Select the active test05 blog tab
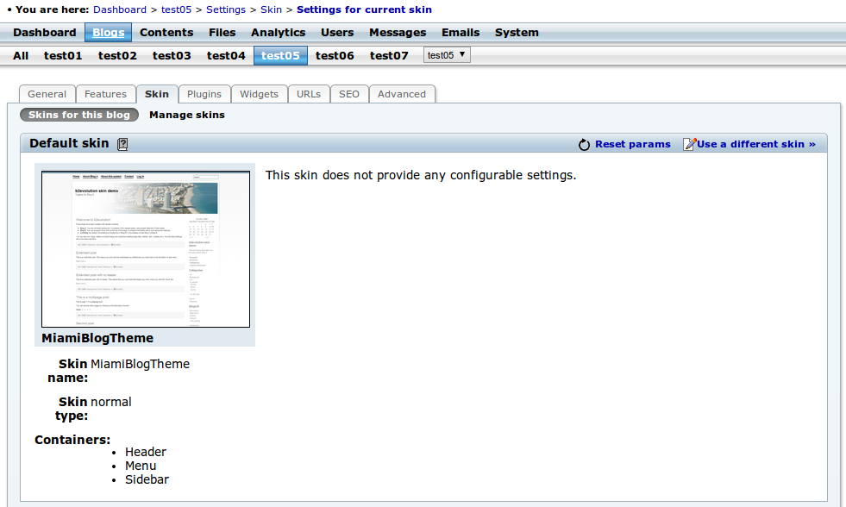This screenshot has width=846, height=507. pyautogui.click(x=280, y=55)
